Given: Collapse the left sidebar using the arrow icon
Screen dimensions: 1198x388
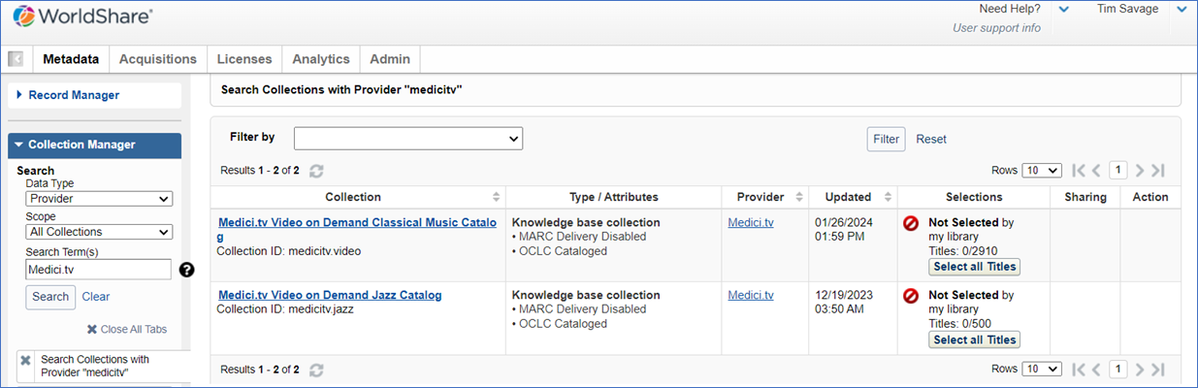Looking at the screenshot, I should pos(16,59).
